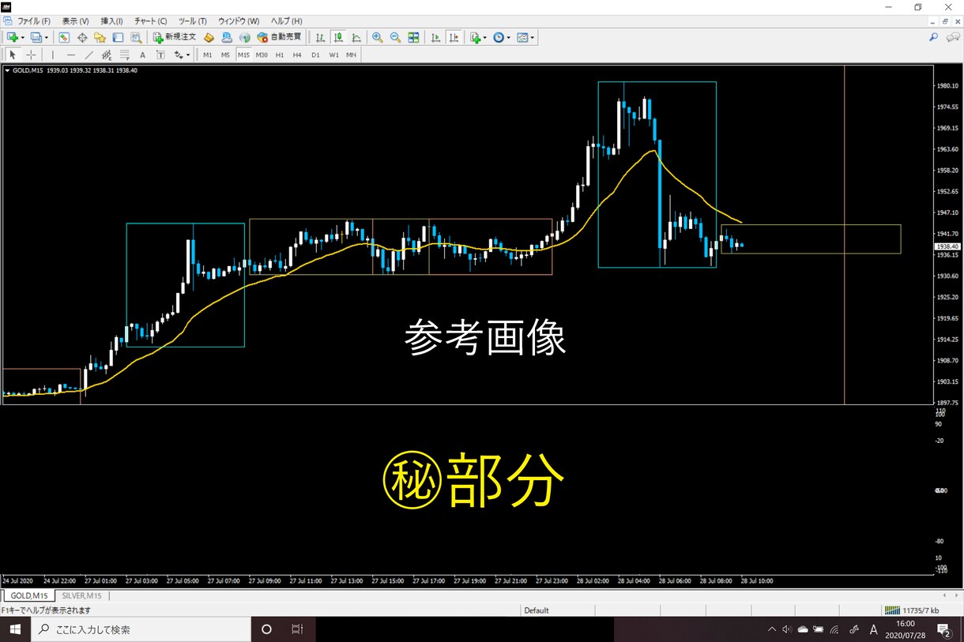Select the crosshair cursor tool
The width and height of the screenshot is (964, 642).
click(x=31, y=55)
